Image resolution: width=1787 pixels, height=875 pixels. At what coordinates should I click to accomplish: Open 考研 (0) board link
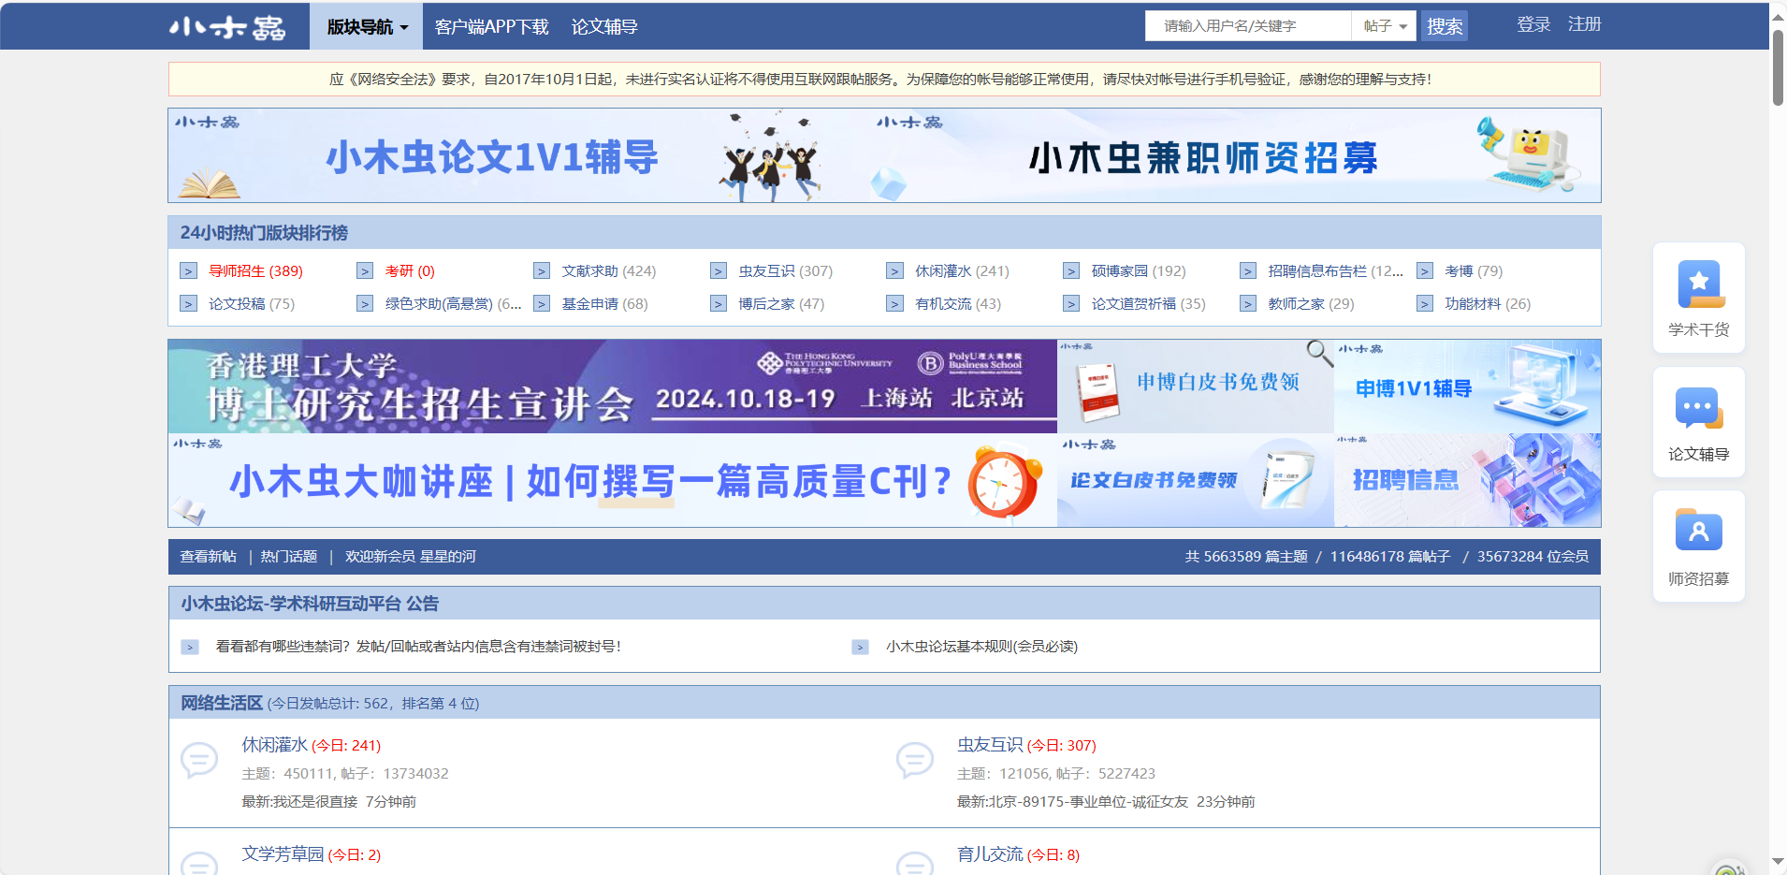pos(410,271)
